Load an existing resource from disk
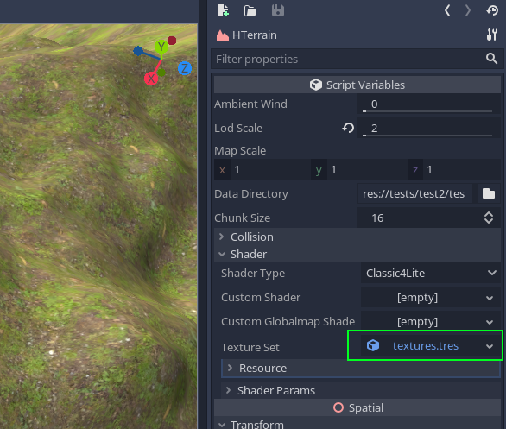Screen dimensions: 506x429 (250, 10)
